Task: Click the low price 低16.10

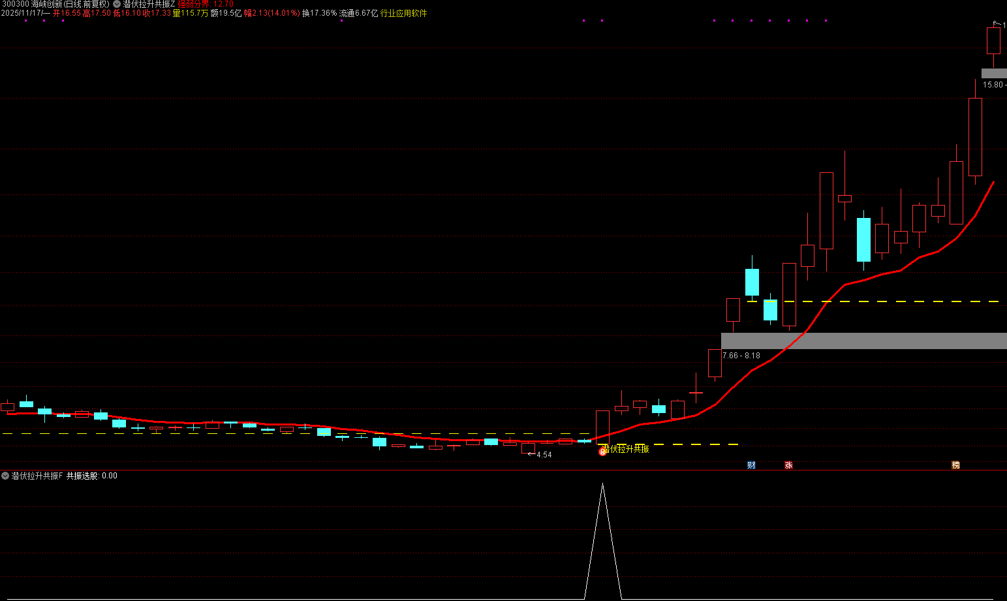Action: coord(127,13)
